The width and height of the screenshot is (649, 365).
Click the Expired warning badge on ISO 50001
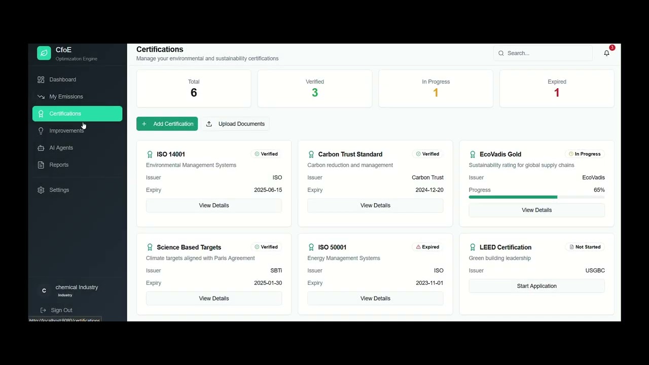[427, 247]
